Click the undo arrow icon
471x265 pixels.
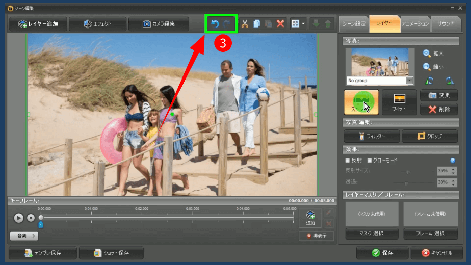click(x=214, y=23)
